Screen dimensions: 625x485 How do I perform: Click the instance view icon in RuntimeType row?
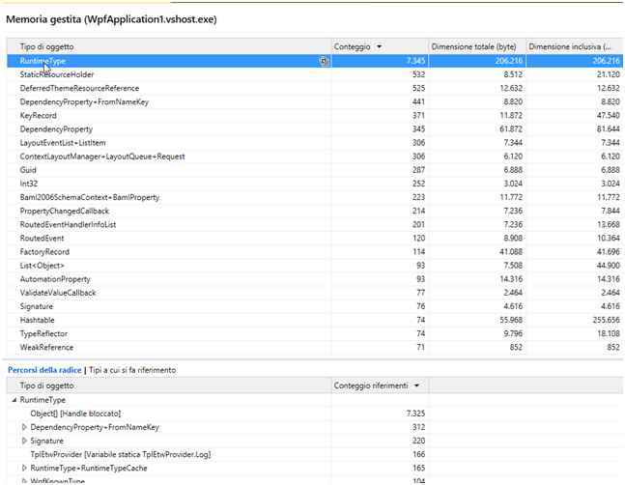(x=324, y=61)
